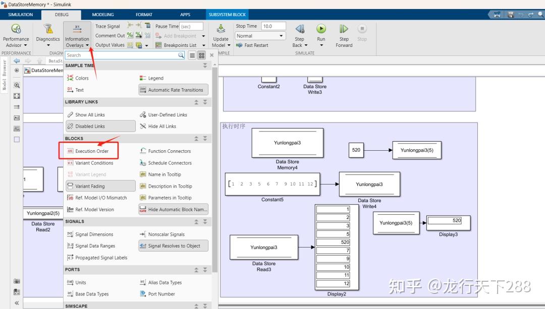Click the Step Back icon
This screenshot has width=545, height=309.
coord(300,29)
